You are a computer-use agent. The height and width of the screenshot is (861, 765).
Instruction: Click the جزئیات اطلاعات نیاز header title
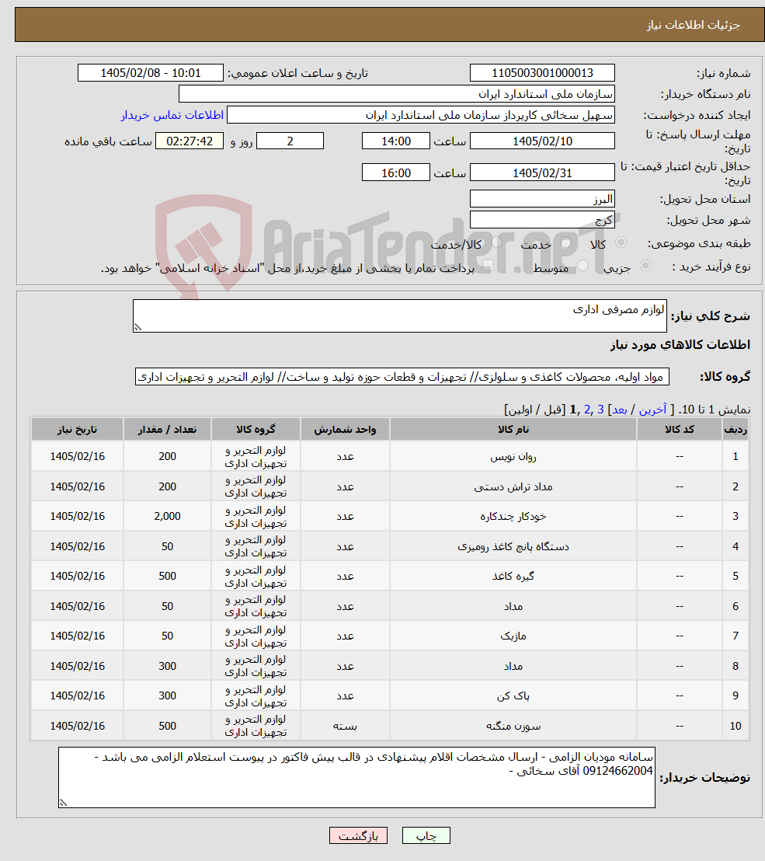coord(693,26)
